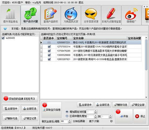Click the 宝贝访问量 column header
Screen dimensions: 149x130
click(x=134, y=38)
